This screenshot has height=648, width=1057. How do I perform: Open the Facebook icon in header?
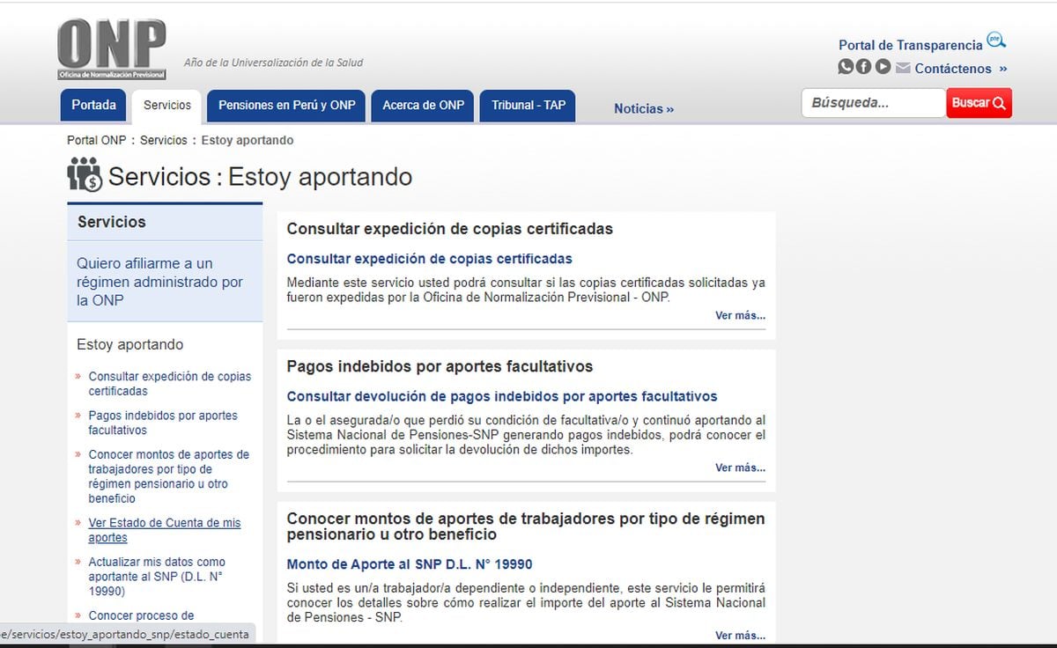(864, 67)
